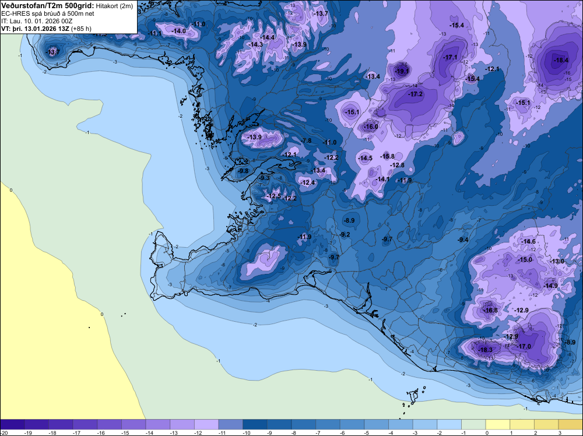The height and width of the screenshot is (436, 583).
Task: Click the -17.0 temperature value
Action: [x=524, y=346]
